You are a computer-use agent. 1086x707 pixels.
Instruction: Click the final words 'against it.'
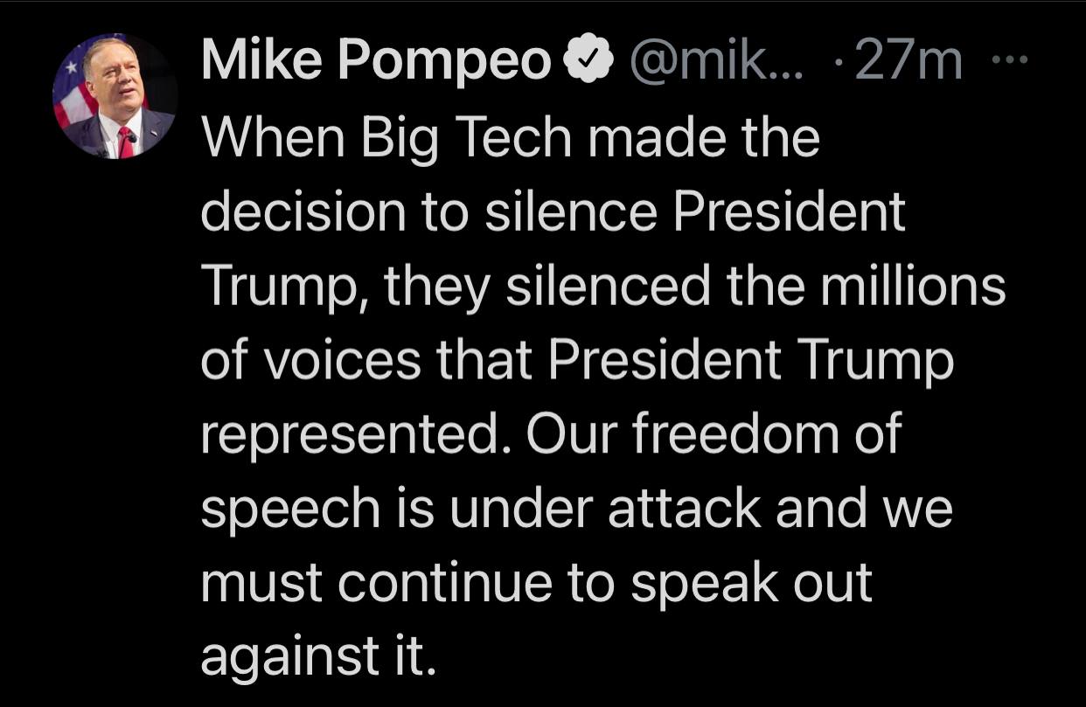[317, 655]
